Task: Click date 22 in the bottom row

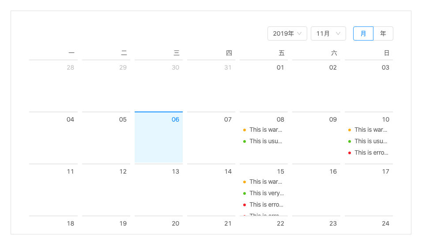Action: tap(280, 223)
